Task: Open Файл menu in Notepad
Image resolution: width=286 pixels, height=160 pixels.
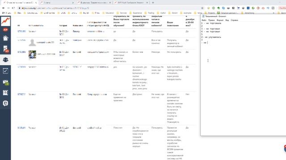Action: coord(204,20)
